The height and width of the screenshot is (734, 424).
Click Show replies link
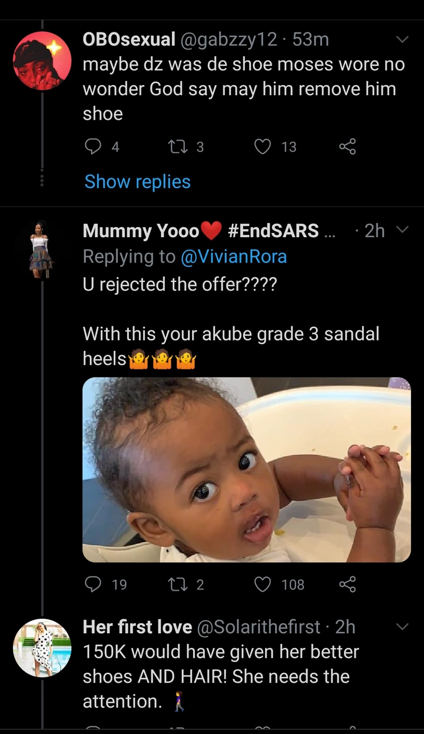pyautogui.click(x=137, y=182)
